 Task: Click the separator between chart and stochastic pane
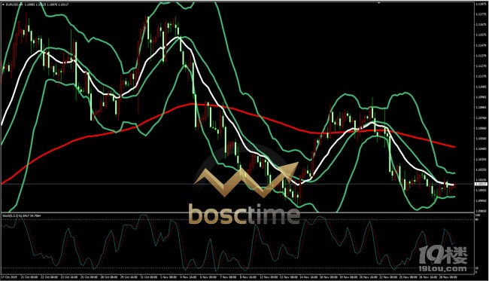[238, 213]
